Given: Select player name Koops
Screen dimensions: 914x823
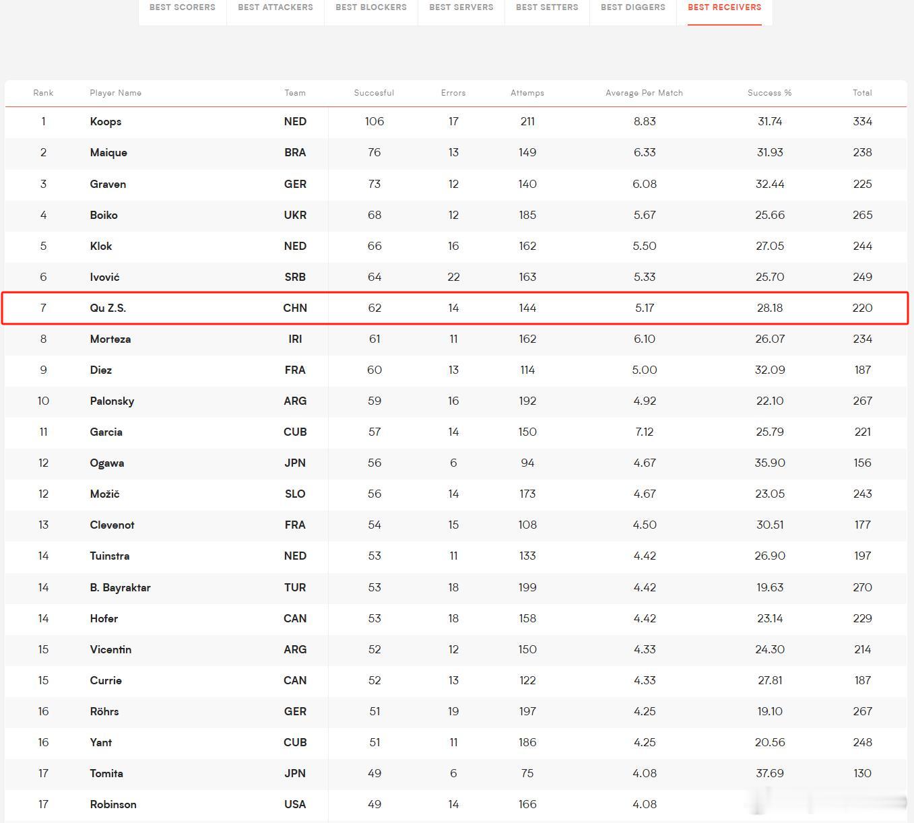Looking at the screenshot, I should pyautogui.click(x=106, y=122).
